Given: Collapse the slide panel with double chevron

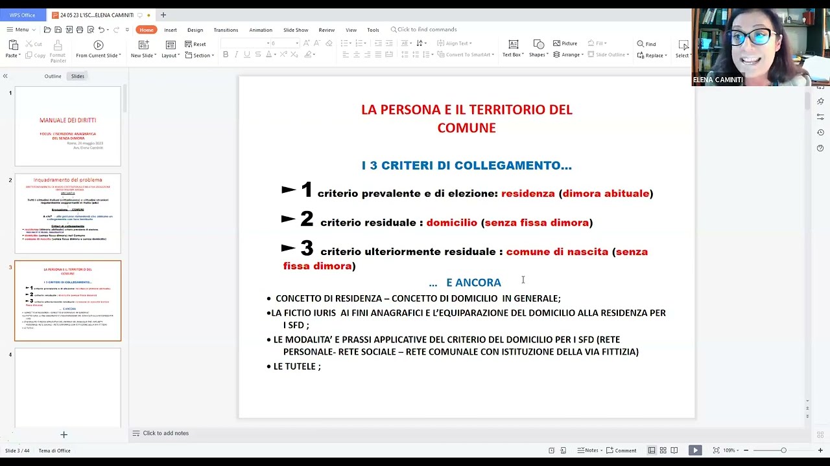Looking at the screenshot, I should coord(5,76).
